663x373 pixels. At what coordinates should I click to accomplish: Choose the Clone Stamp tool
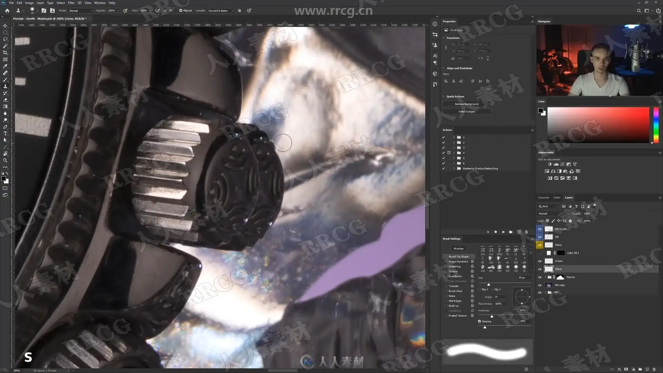[5, 86]
